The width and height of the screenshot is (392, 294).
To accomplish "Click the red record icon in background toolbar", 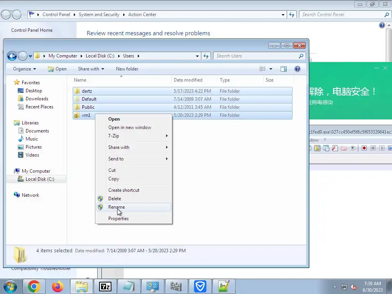I will tap(364, 148).
